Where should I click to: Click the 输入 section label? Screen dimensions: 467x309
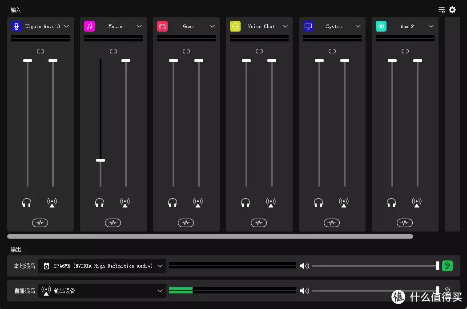click(16, 10)
